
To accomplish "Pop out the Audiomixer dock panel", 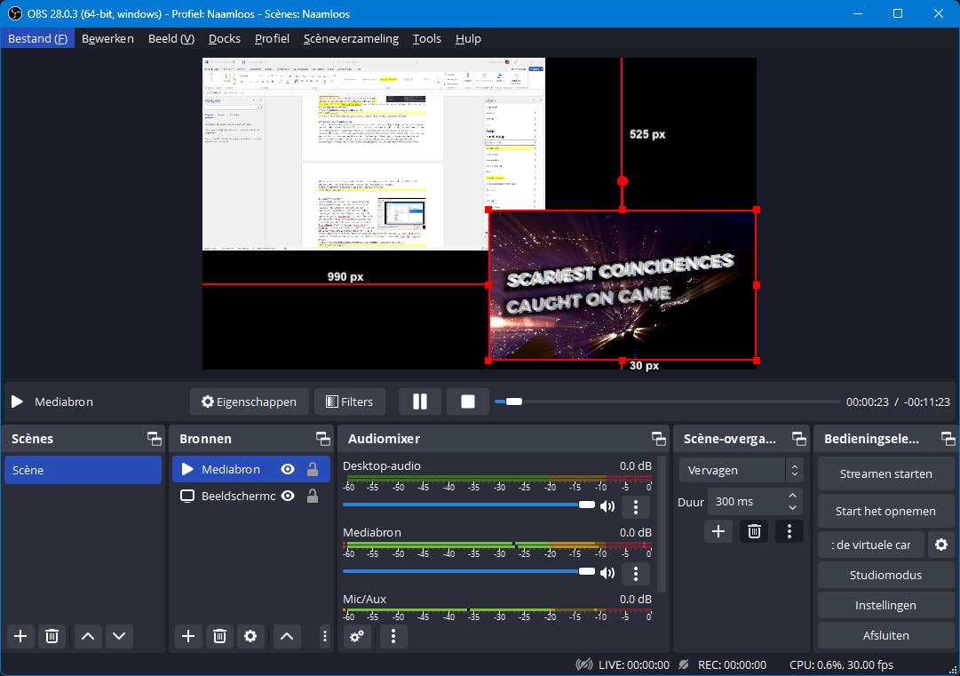I will (x=658, y=439).
